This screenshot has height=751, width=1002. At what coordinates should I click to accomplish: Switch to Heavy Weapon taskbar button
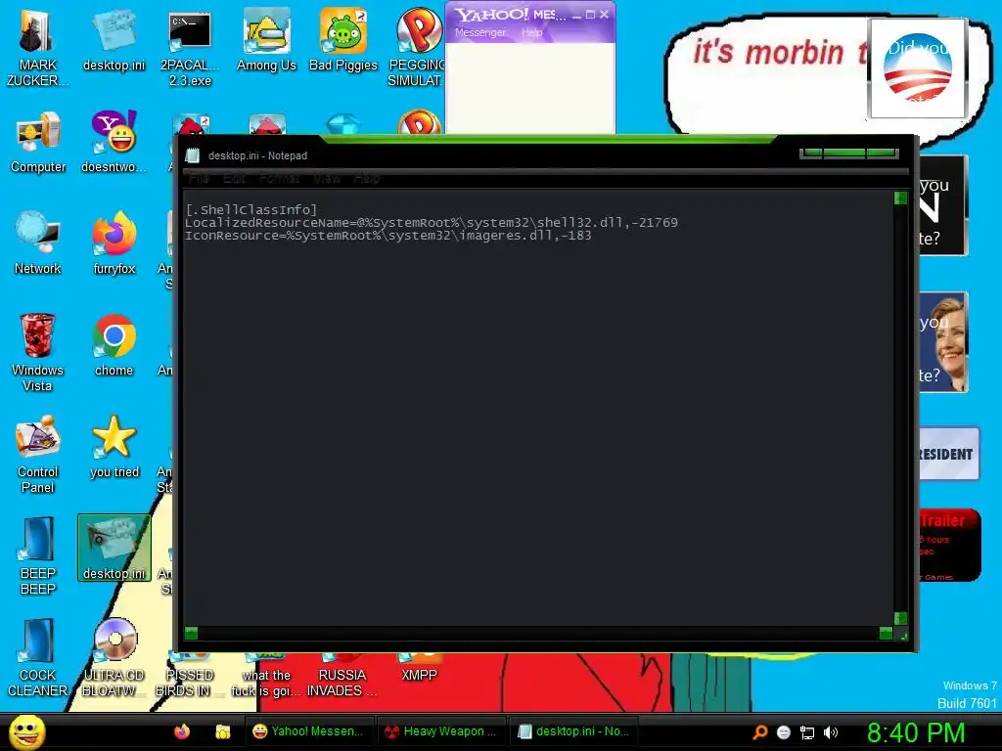[x=441, y=731]
